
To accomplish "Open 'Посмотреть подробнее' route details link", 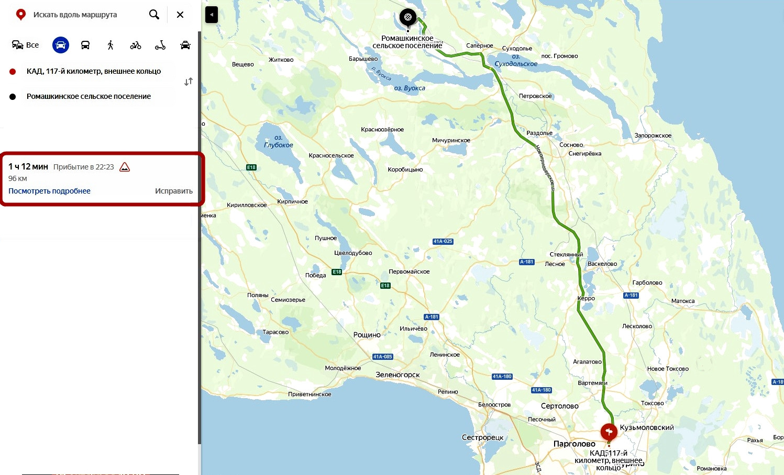I will 49,191.
